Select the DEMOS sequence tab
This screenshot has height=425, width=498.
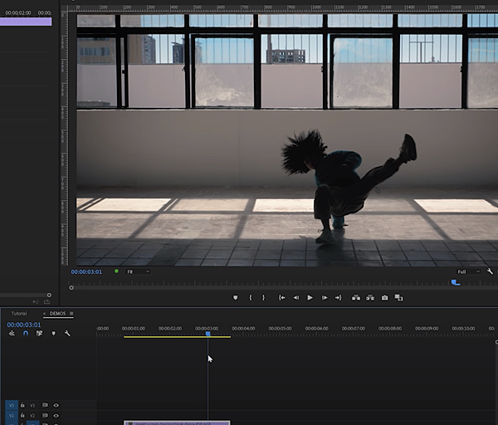(57, 314)
